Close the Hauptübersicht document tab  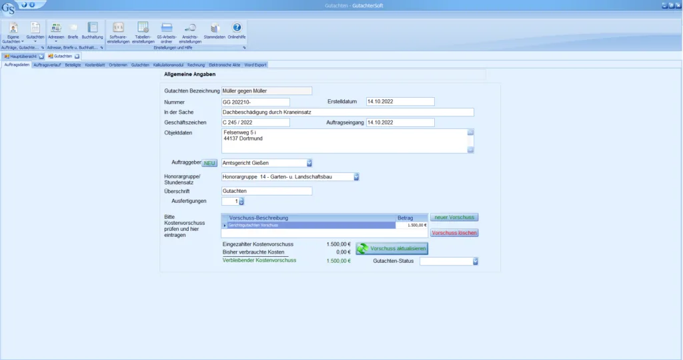point(41,57)
